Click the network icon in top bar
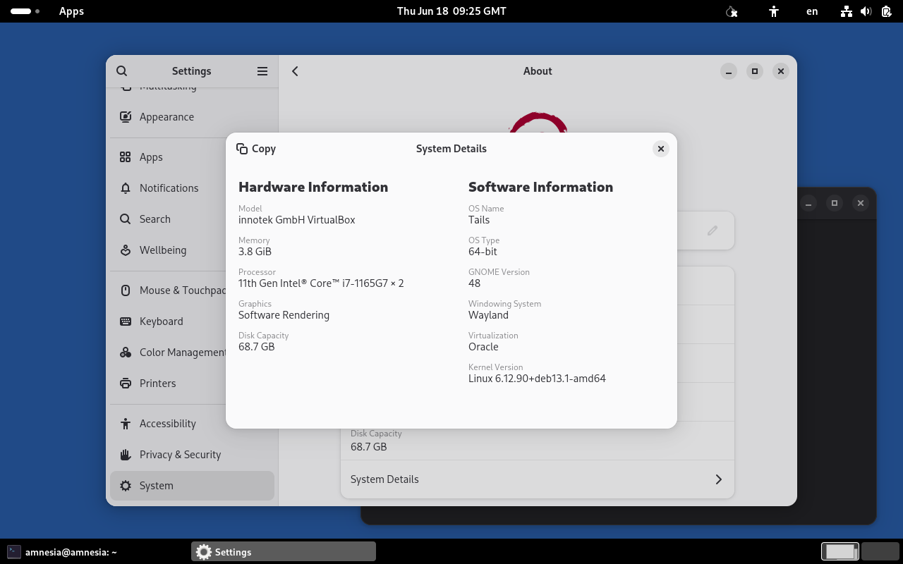The width and height of the screenshot is (903, 564). [x=847, y=11]
